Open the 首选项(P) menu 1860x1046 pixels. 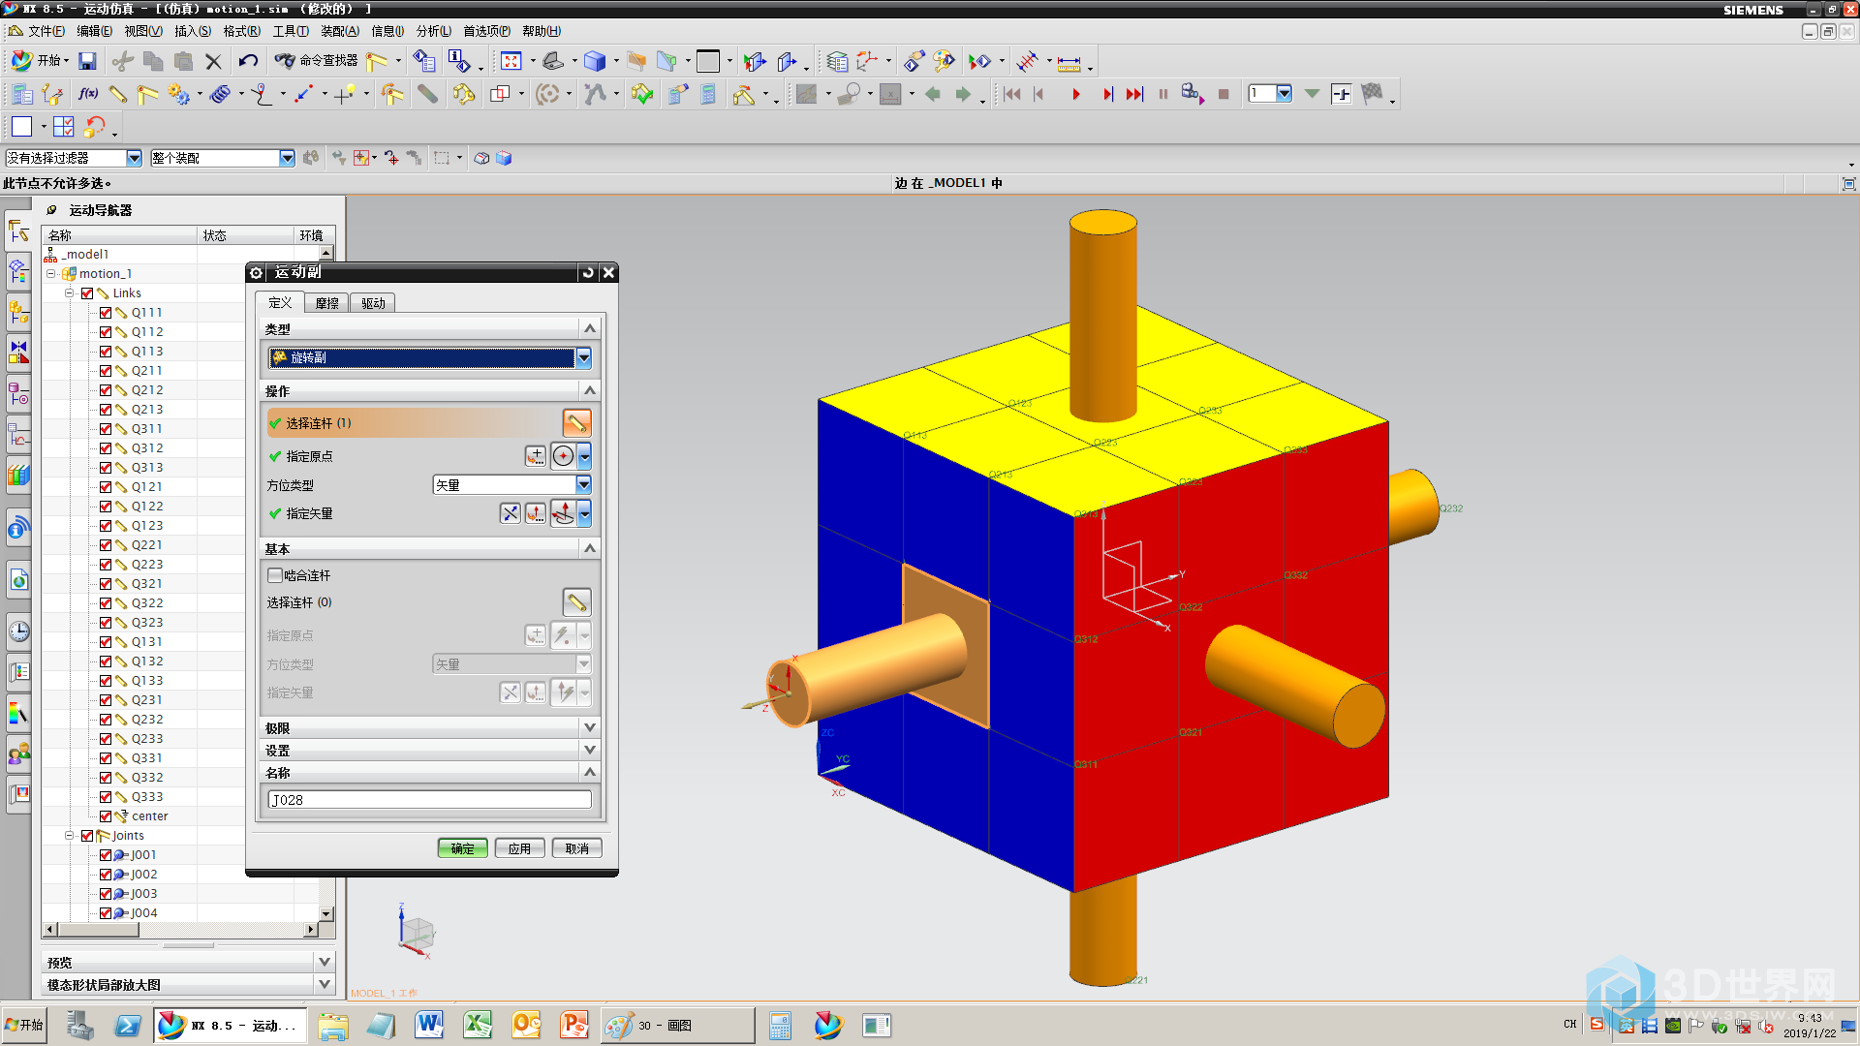(x=486, y=31)
